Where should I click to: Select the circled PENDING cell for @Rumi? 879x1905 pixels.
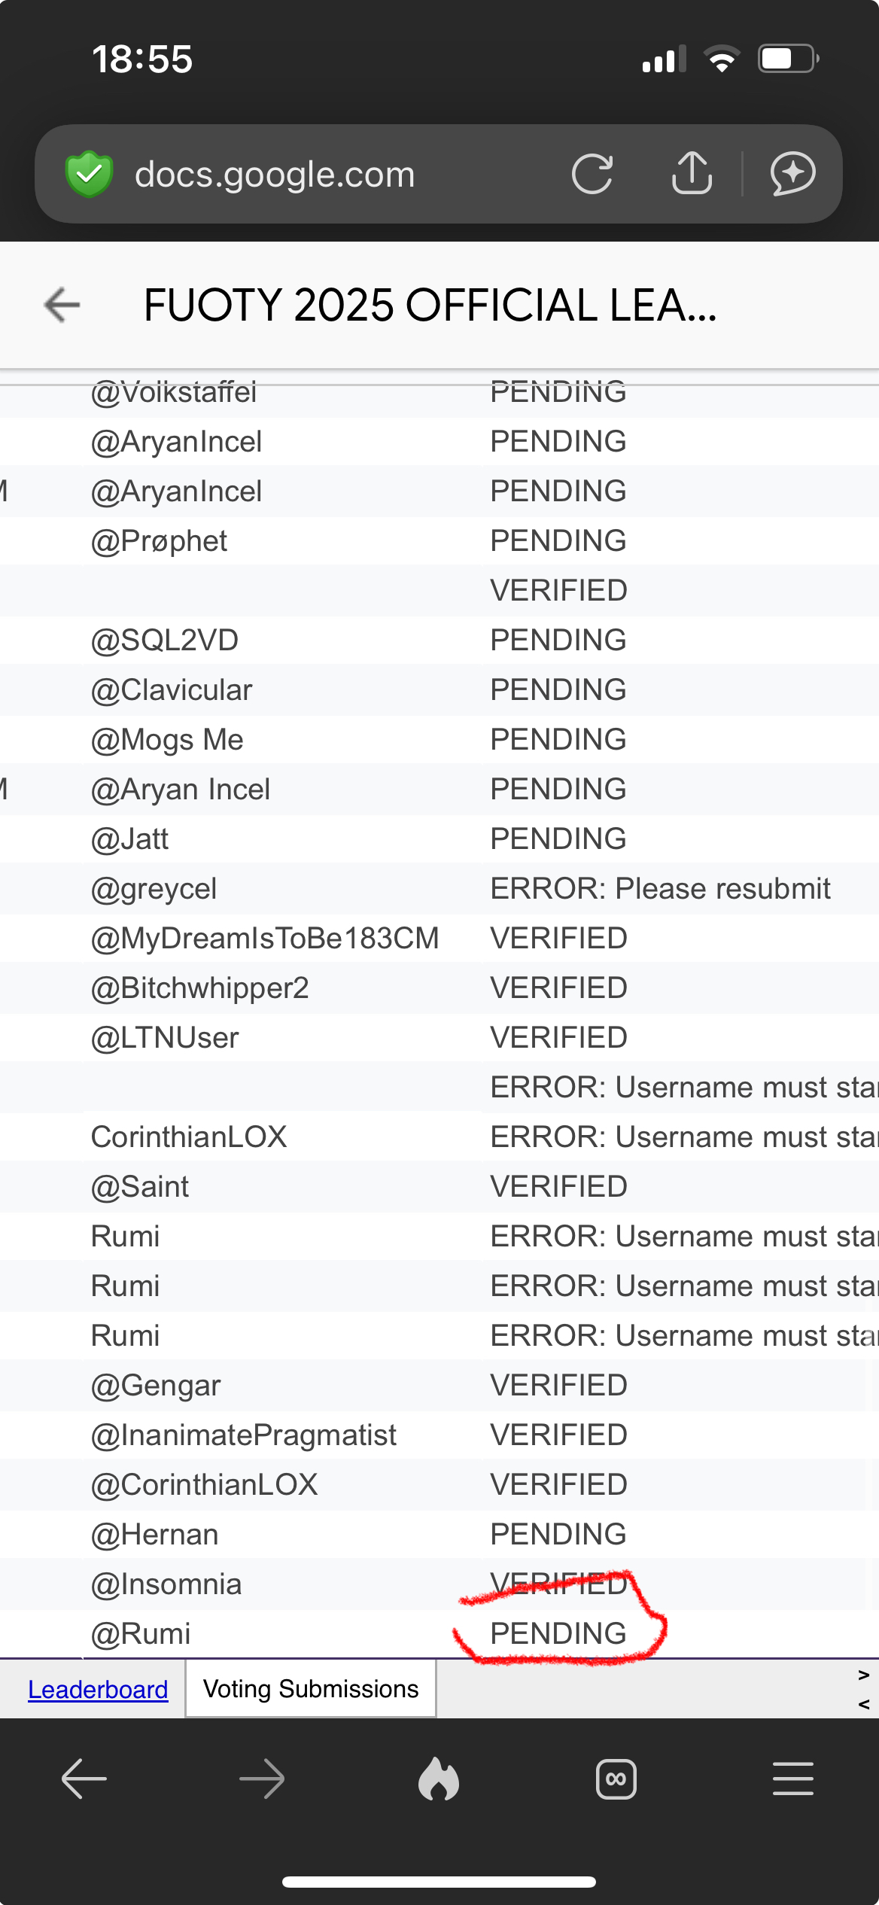click(x=558, y=1634)
